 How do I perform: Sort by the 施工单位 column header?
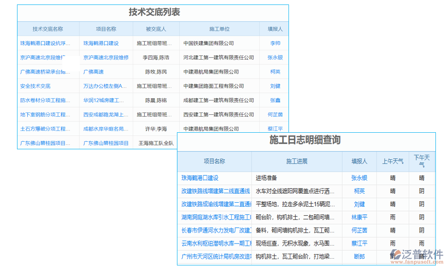click(x=219, y=28)
